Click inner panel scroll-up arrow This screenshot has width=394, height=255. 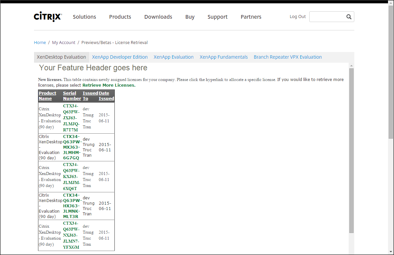351,66
